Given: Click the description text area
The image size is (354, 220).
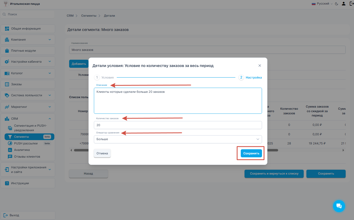Looking at the screenshot, I should 178,101.
